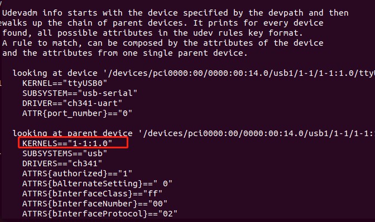Click the ATTRS{authorized}=="1" line
375x222 pixels.
77,173
